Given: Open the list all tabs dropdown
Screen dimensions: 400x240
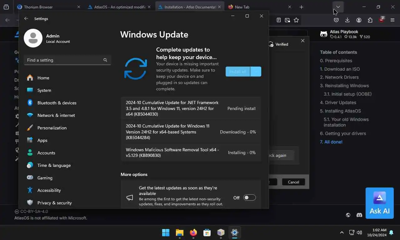Looking at the screenshot, I should tap(338, 7).
